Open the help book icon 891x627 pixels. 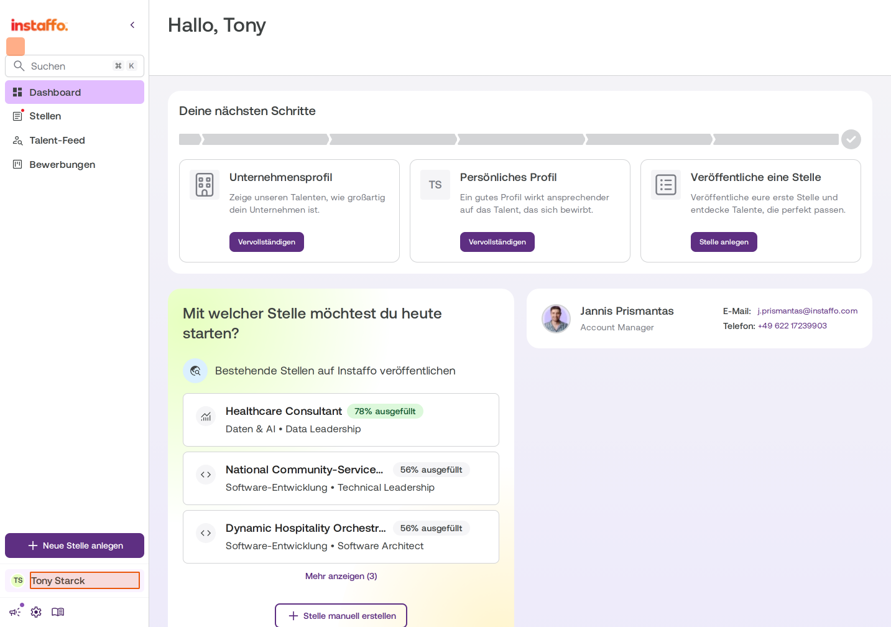coord(58,612)
